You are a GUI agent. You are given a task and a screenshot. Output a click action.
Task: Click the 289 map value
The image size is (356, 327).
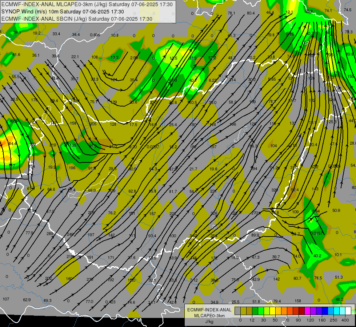(x=50, y=234)
